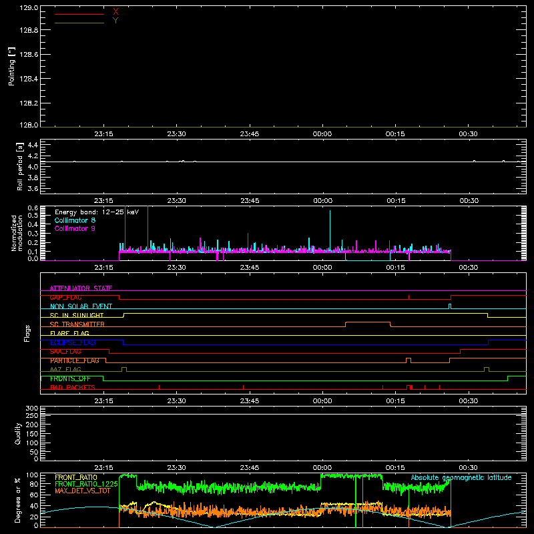
Task: Click the SC_TRANSMITTER flag label
Action: tap(77, 324)
